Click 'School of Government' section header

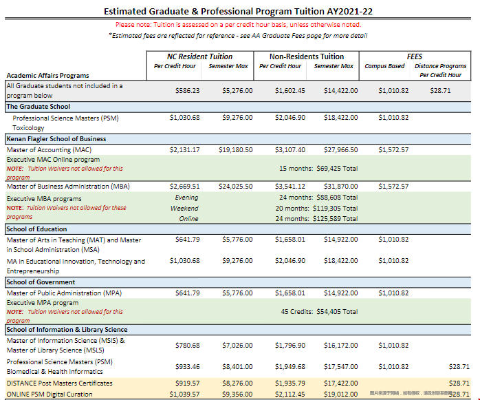click(41, 282)
